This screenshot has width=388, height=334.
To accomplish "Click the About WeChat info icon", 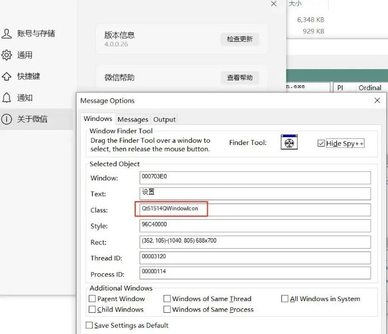I will pyautogui.click(x=7, y=119).
